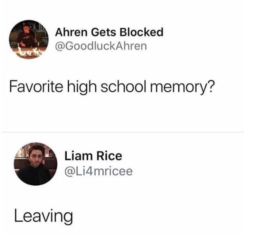This screenshot has height=234, width=254.
Task: Open Ahren Gets Blocked's profile picture
Action: (29, 40)
